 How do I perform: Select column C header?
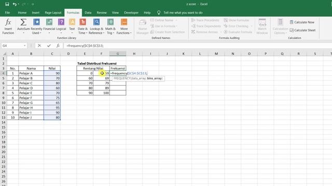coord(52,54)
